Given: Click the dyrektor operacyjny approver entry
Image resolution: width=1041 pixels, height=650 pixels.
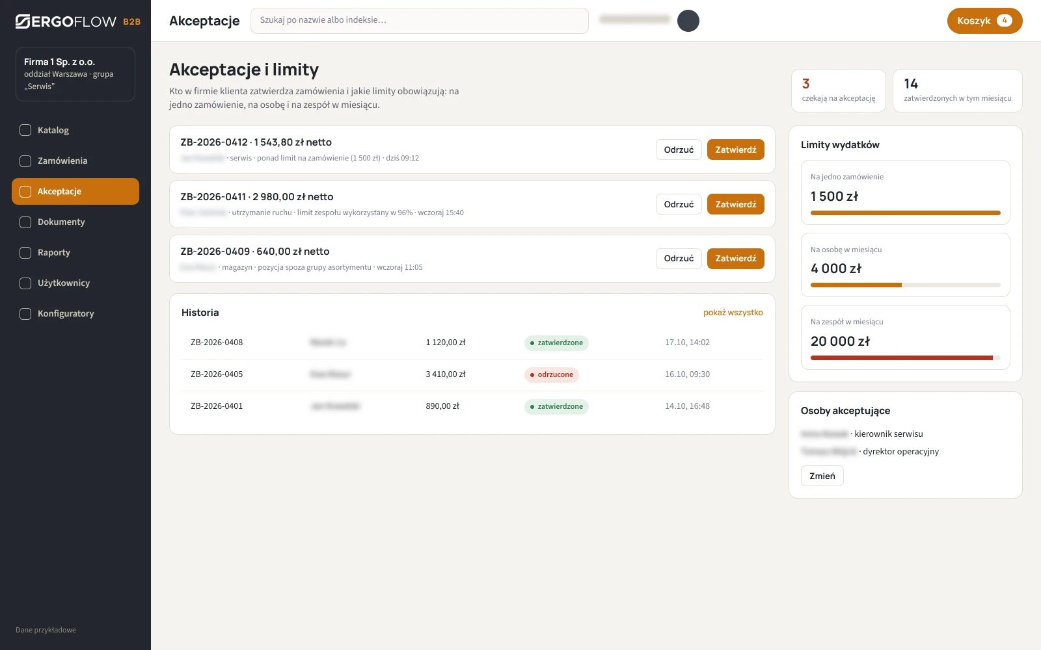Looking at the screenshot, I should [870, 451].
